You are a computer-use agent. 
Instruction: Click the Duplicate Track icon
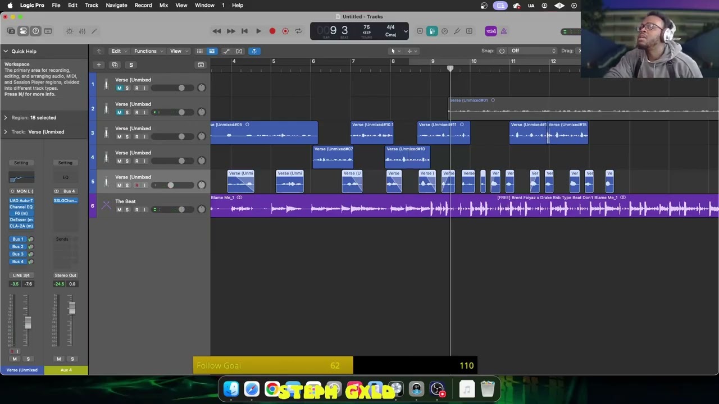pos(115,65)
